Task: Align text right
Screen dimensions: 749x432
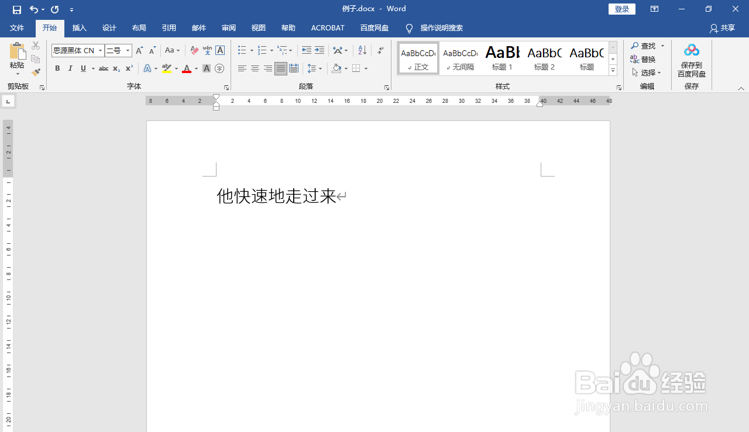Action: tap(268, 69)
